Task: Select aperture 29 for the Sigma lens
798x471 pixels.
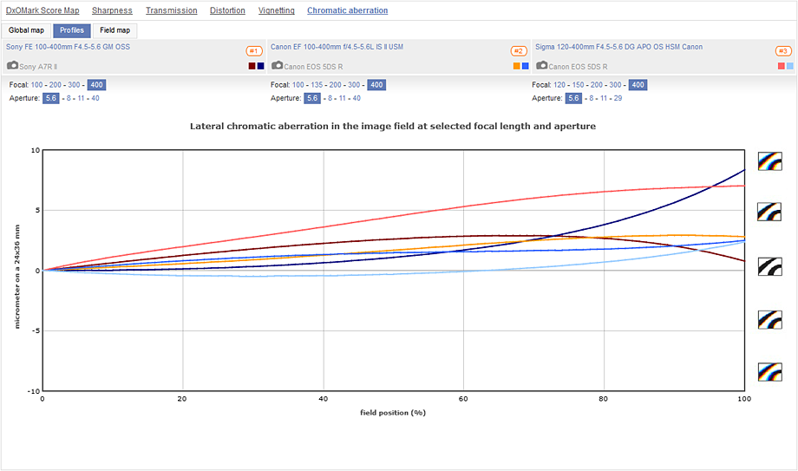Action: click(x=618, y=98)
